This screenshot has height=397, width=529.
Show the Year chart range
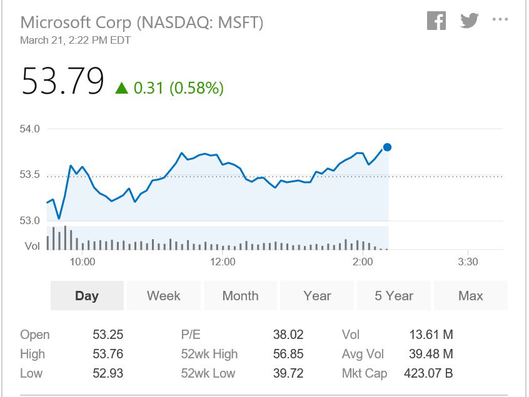(317, 296)
